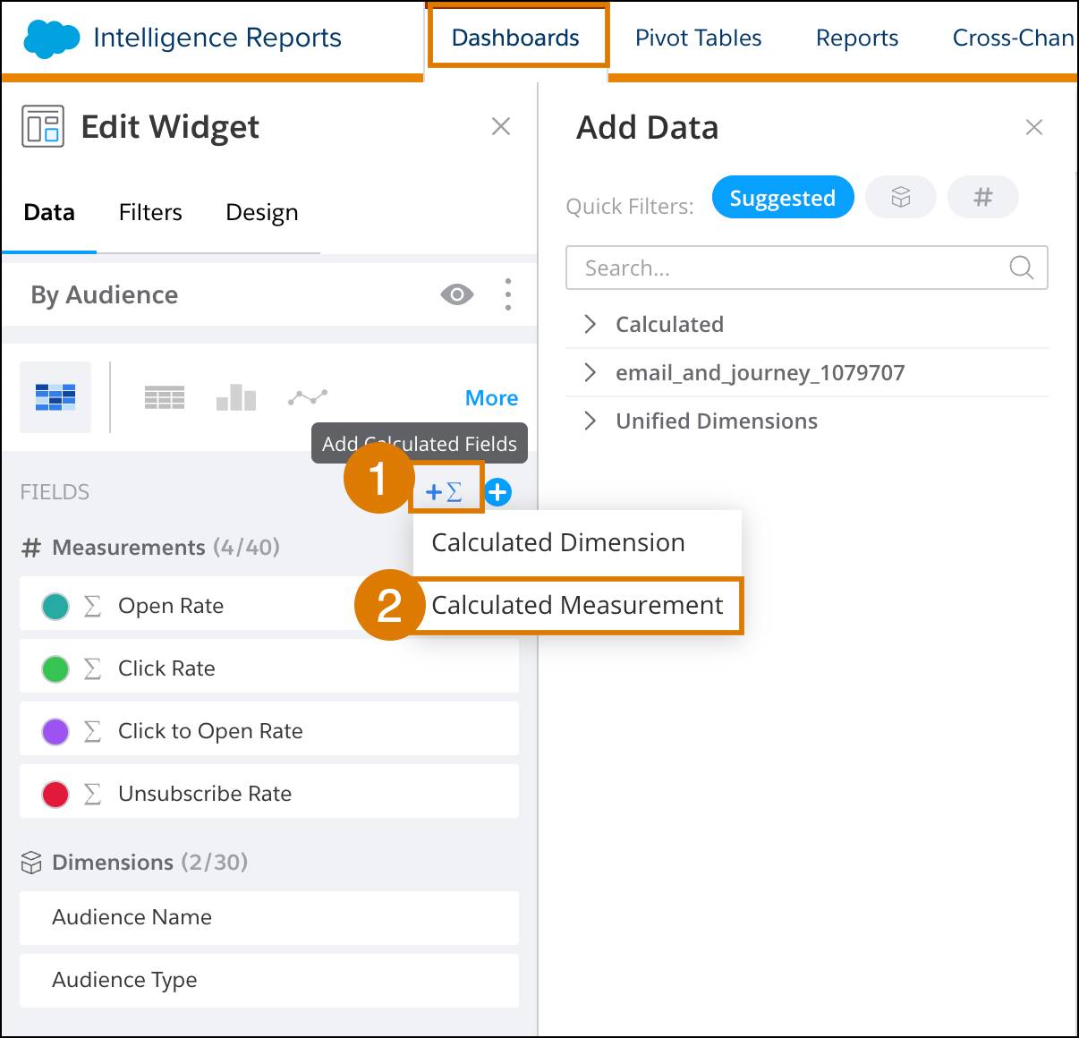Expand the Calculated data section
This screenshot has height=1038, width=1079.
[589, 324]
